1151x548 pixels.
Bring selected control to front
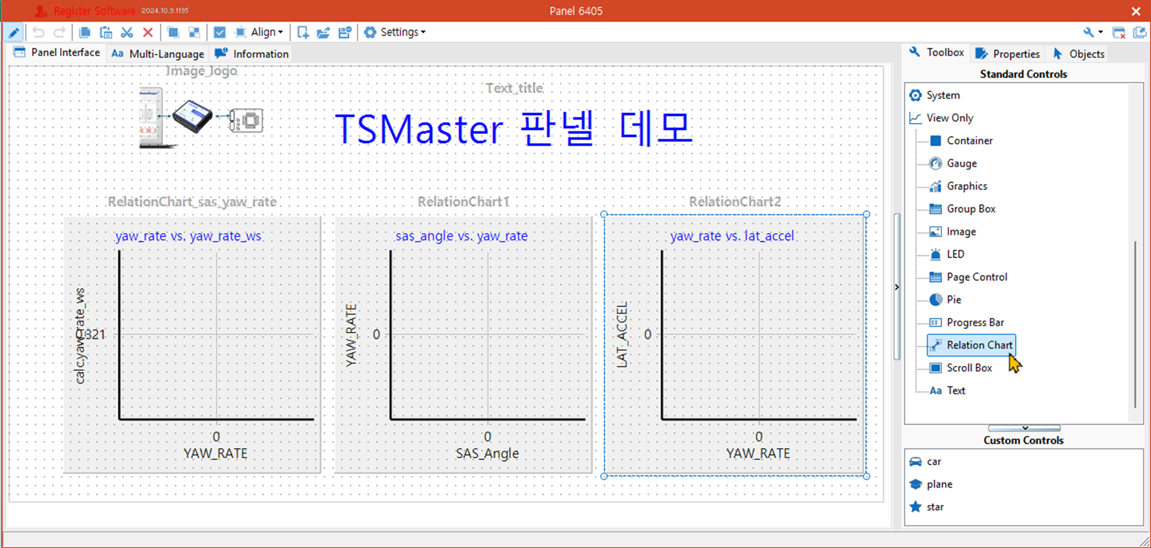173,32
